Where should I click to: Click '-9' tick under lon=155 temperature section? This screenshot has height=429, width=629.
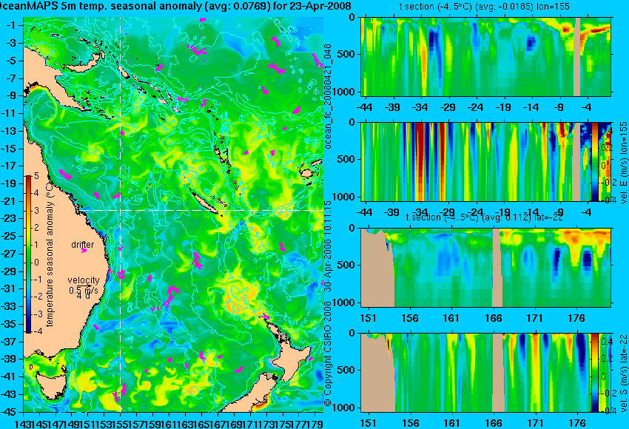coord(559,107)
